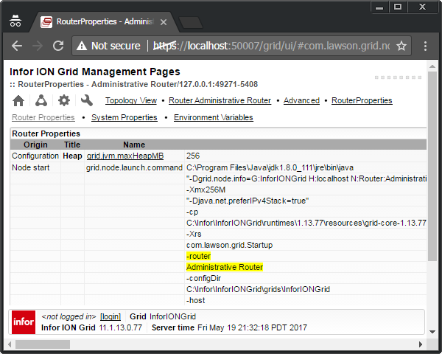Click the horizontal scrollbar right arrow
Screen dimensions: 442x354
[421, 344]
